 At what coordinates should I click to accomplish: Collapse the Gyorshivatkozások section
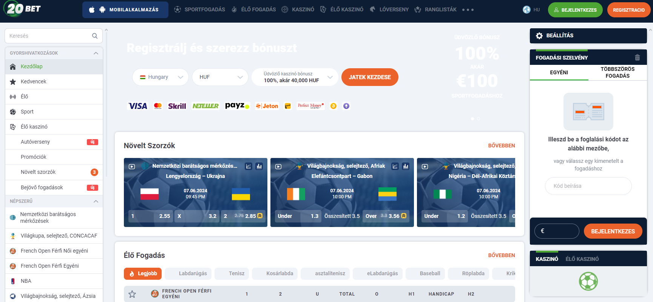96,53
